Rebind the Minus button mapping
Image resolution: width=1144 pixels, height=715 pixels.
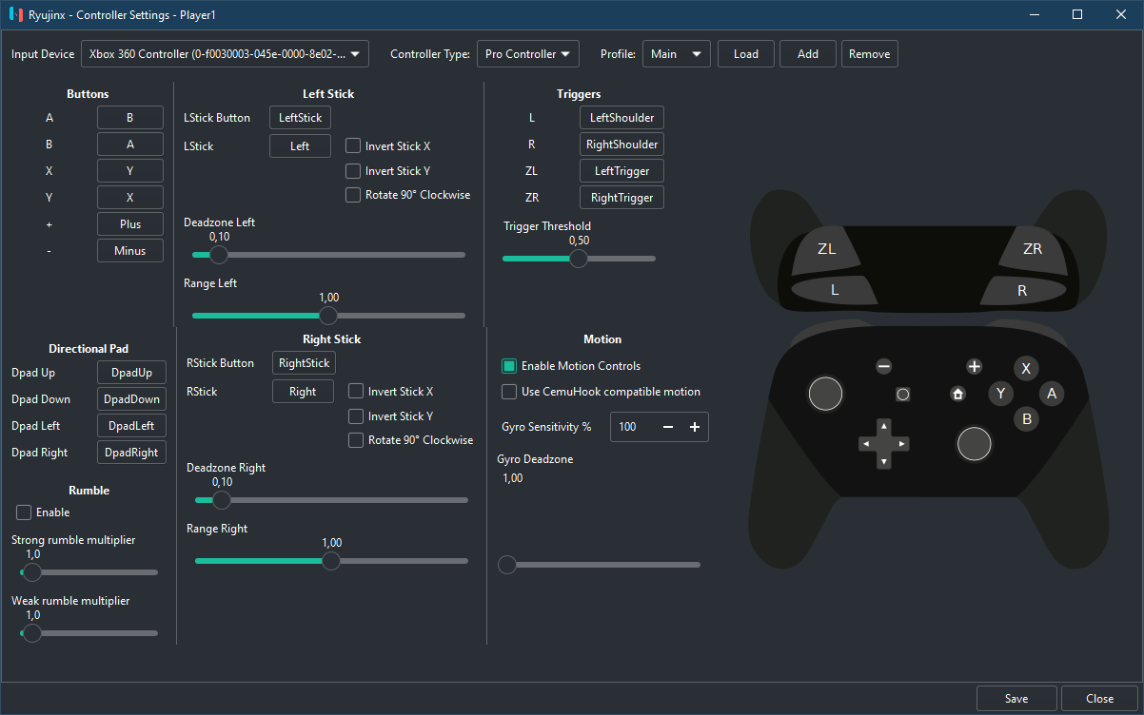click(130, 251)
